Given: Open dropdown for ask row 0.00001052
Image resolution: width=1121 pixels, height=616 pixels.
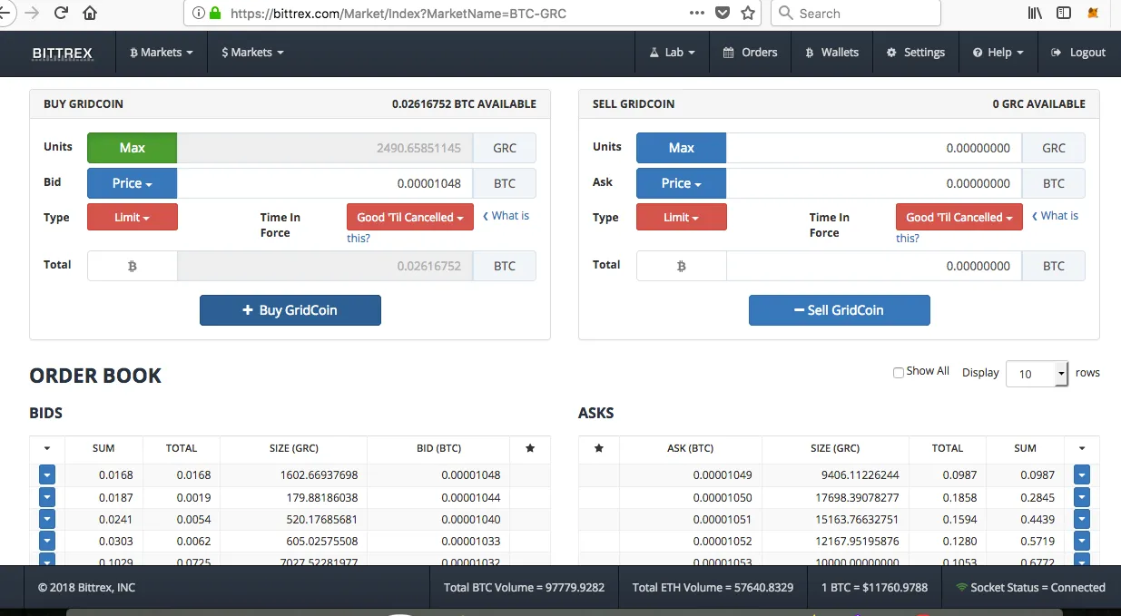Looking at the screenshot, I should point(1081,542).
